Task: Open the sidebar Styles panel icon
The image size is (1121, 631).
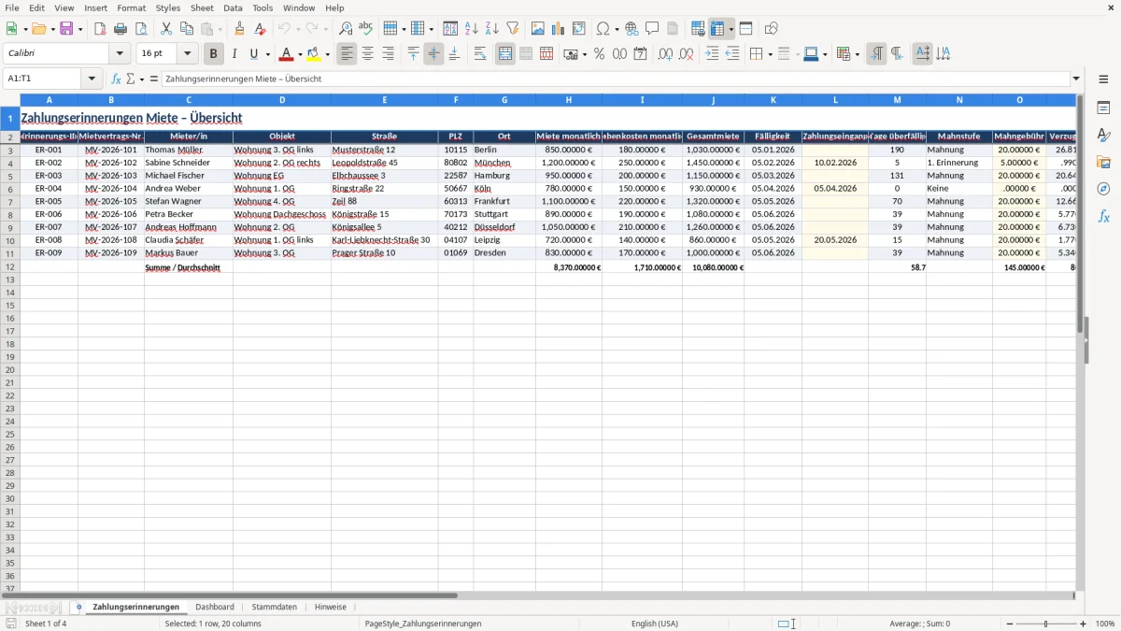Action: click(1103, 135)
